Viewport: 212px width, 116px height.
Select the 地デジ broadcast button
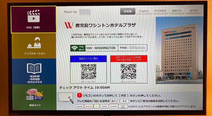pyautogui.click(x=115, y=101)
